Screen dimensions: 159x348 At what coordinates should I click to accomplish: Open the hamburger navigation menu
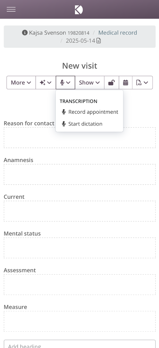pyautogui.click(x=11, y=9)
